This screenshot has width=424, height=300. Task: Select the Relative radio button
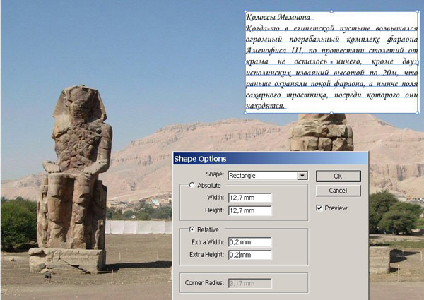click(192, 229)
